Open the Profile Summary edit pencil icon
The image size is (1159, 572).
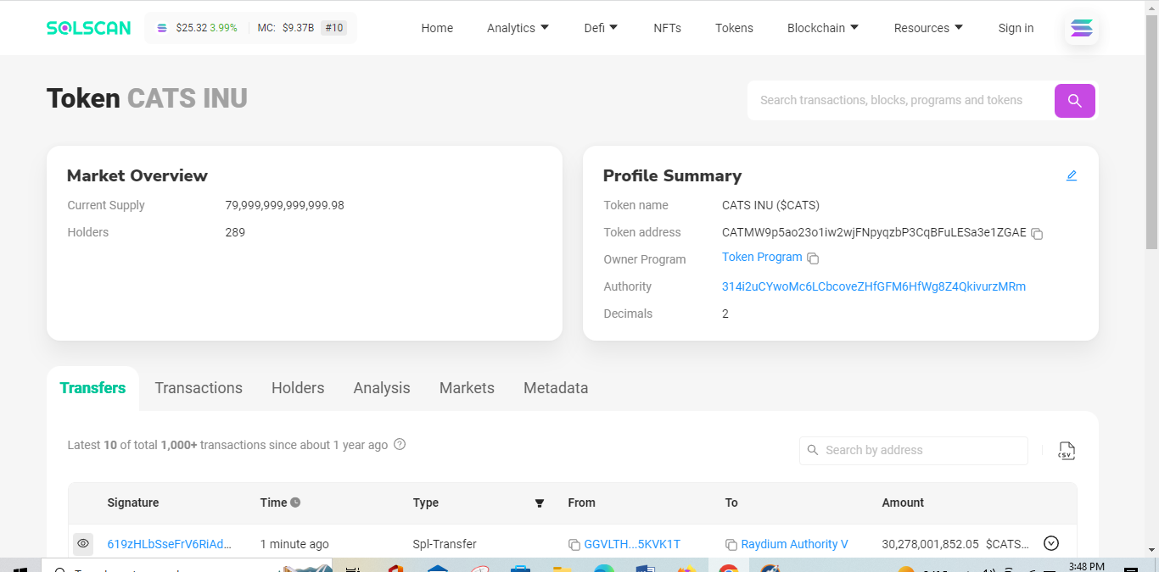[x=1071, y=175]
